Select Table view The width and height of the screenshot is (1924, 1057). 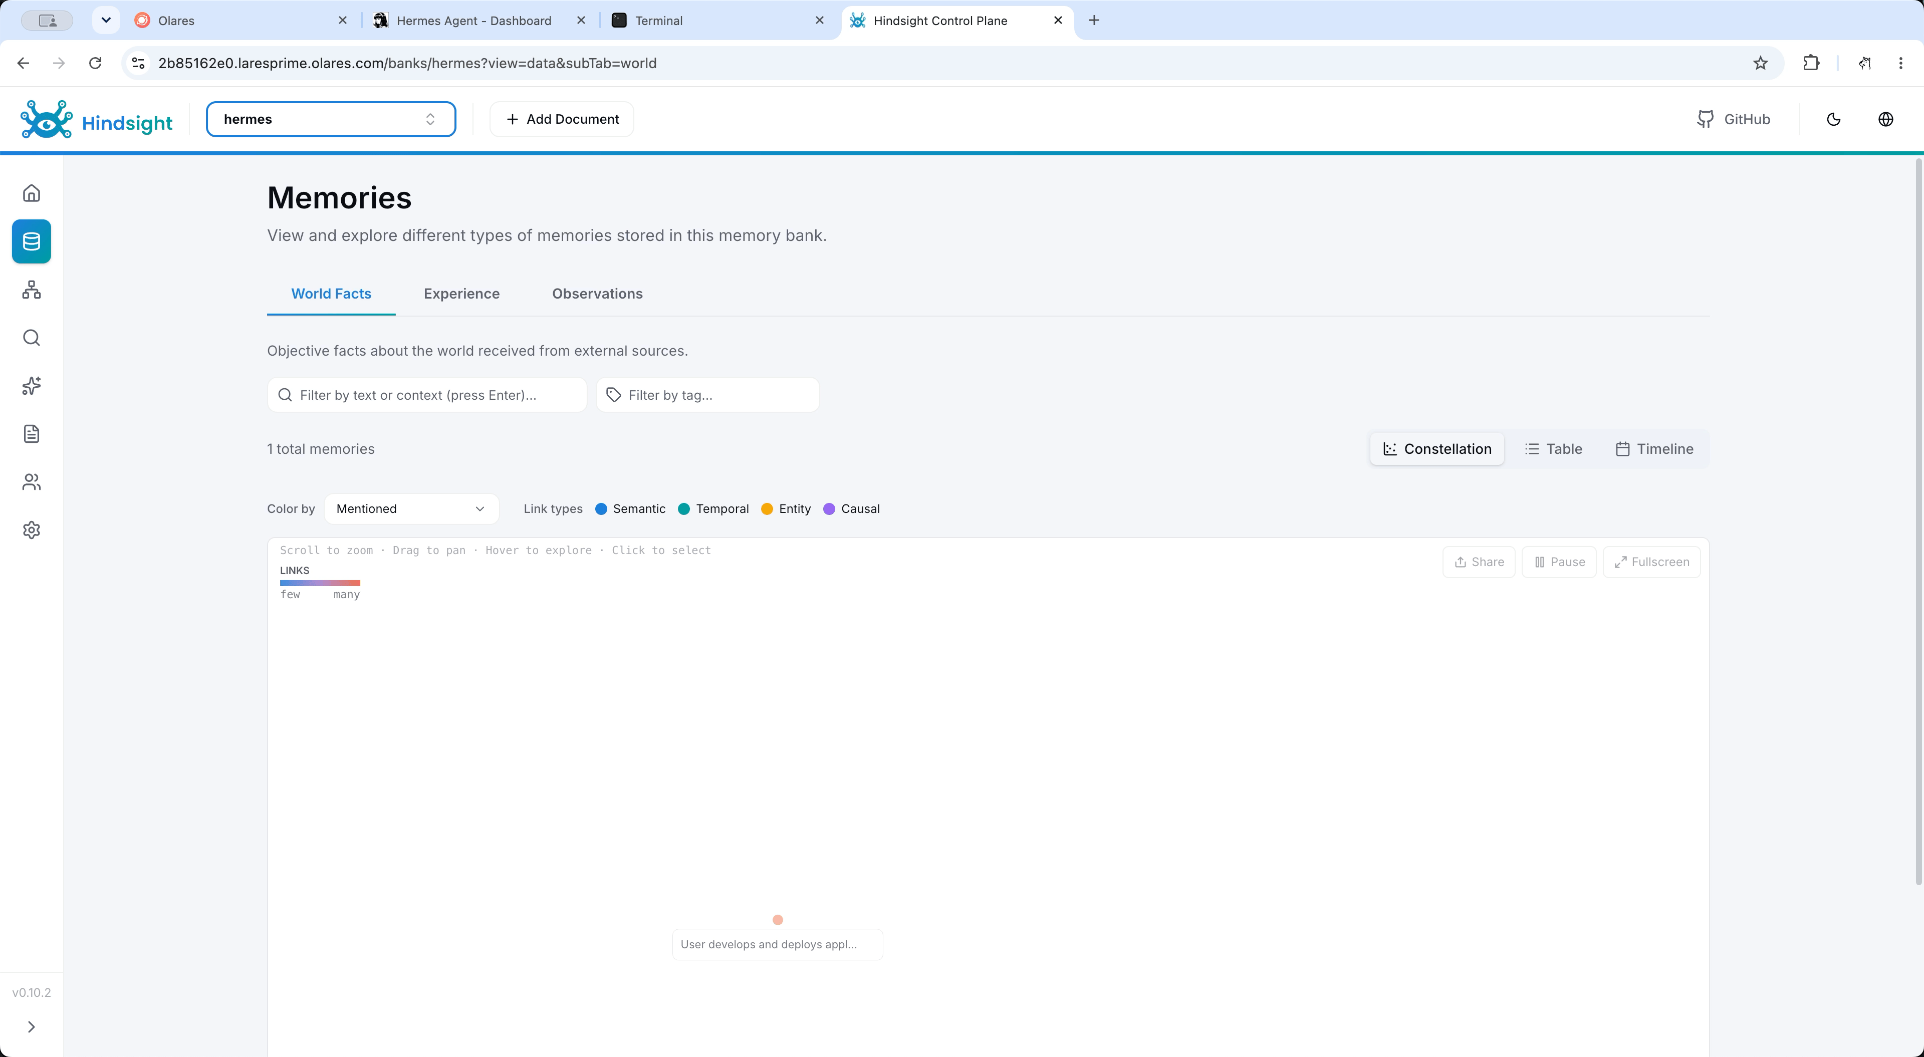click(1554, 449)
